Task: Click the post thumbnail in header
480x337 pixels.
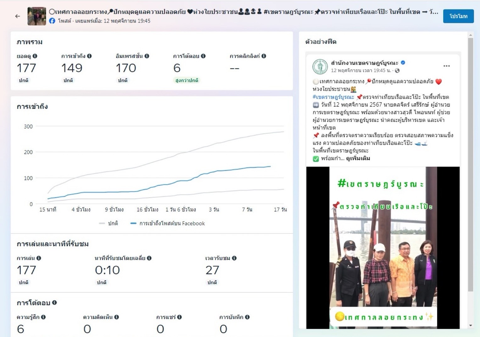Action: pyautogui.click(x=37, y=16)
